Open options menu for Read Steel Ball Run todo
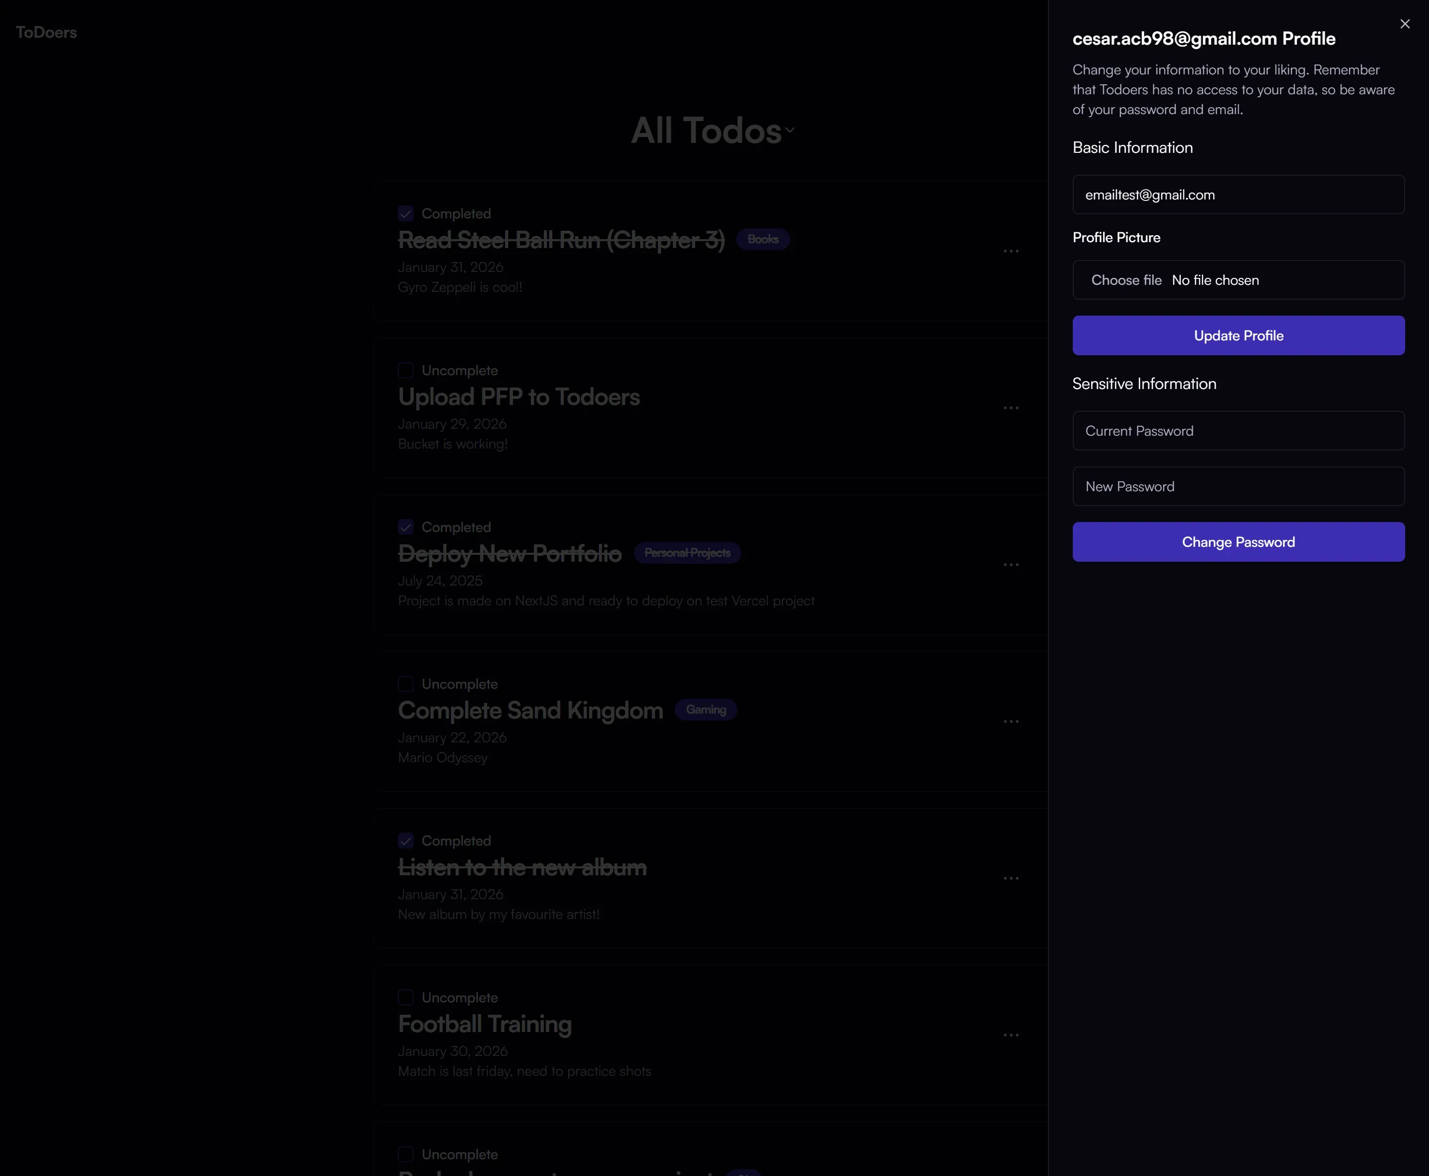Viewport: 1429px width, 1176px height. point(1010,251)
